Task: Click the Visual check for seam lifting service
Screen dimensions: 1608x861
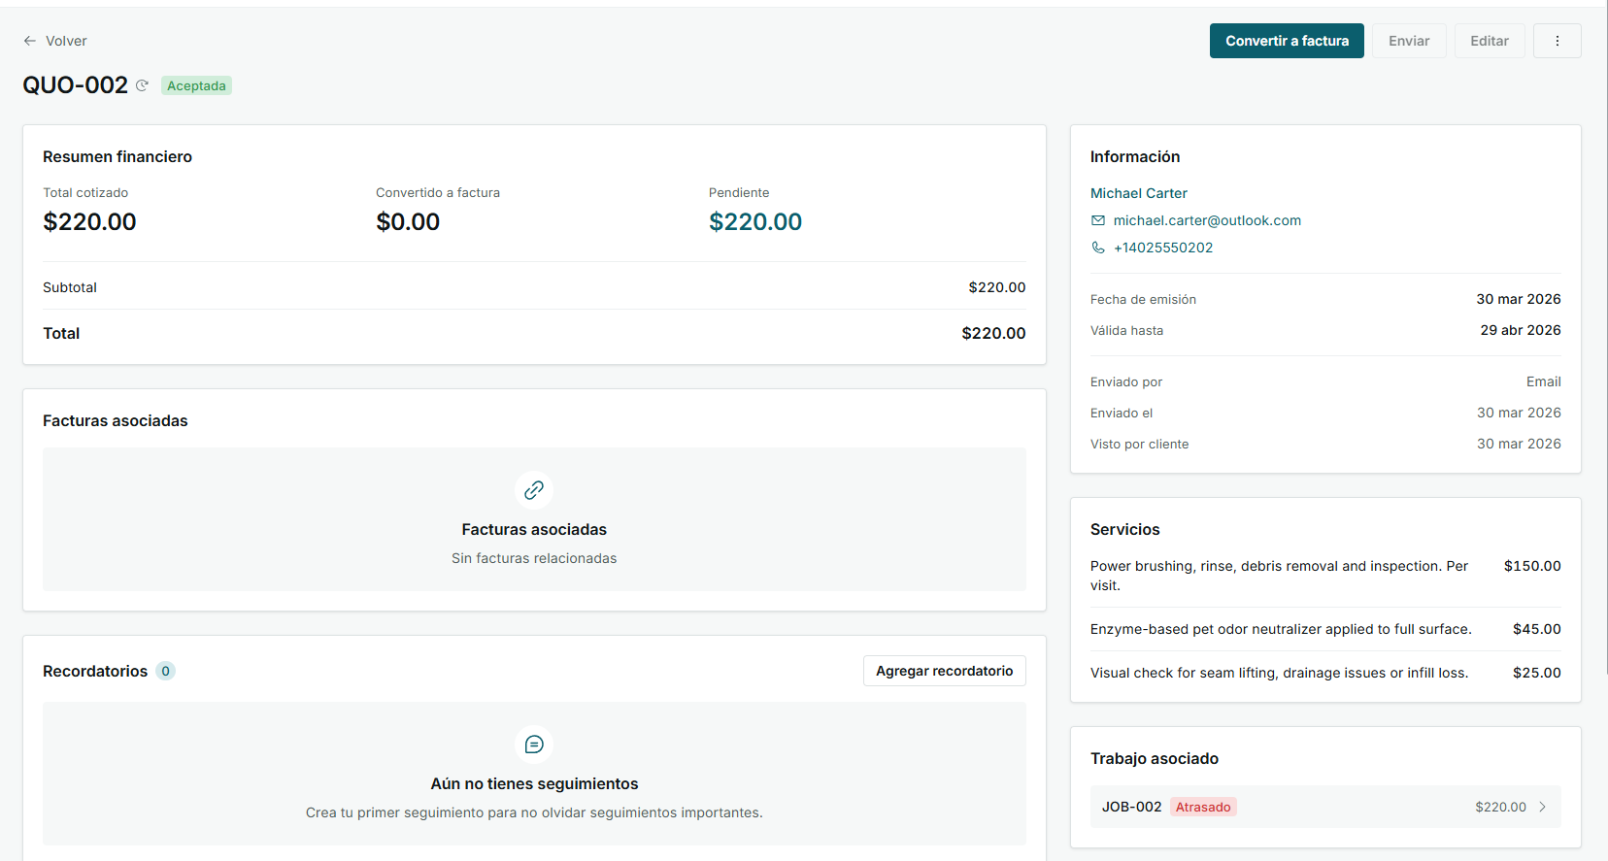Action: (1279, 673)
